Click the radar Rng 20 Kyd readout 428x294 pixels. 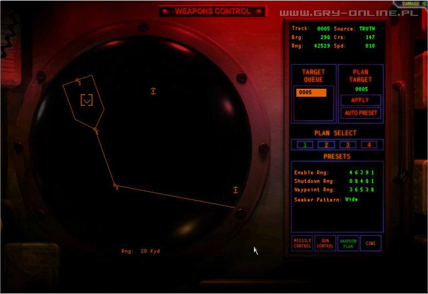140,251
